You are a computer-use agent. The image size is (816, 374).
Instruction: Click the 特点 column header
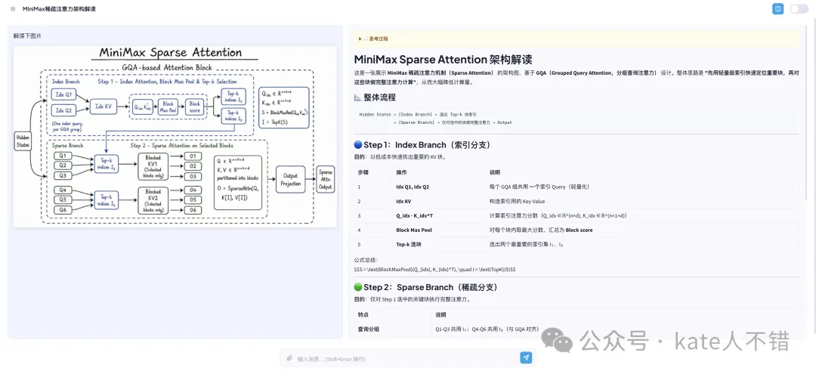[x=363, y=315]
